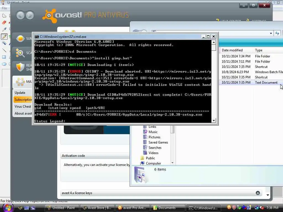
Task: Open the Paint File menu
Action: pyautogui.click(x=4, y=8)
